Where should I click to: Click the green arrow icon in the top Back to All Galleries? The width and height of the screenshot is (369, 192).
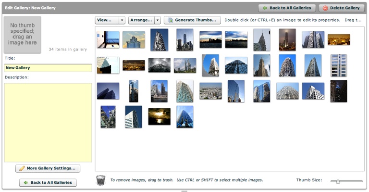265,8
